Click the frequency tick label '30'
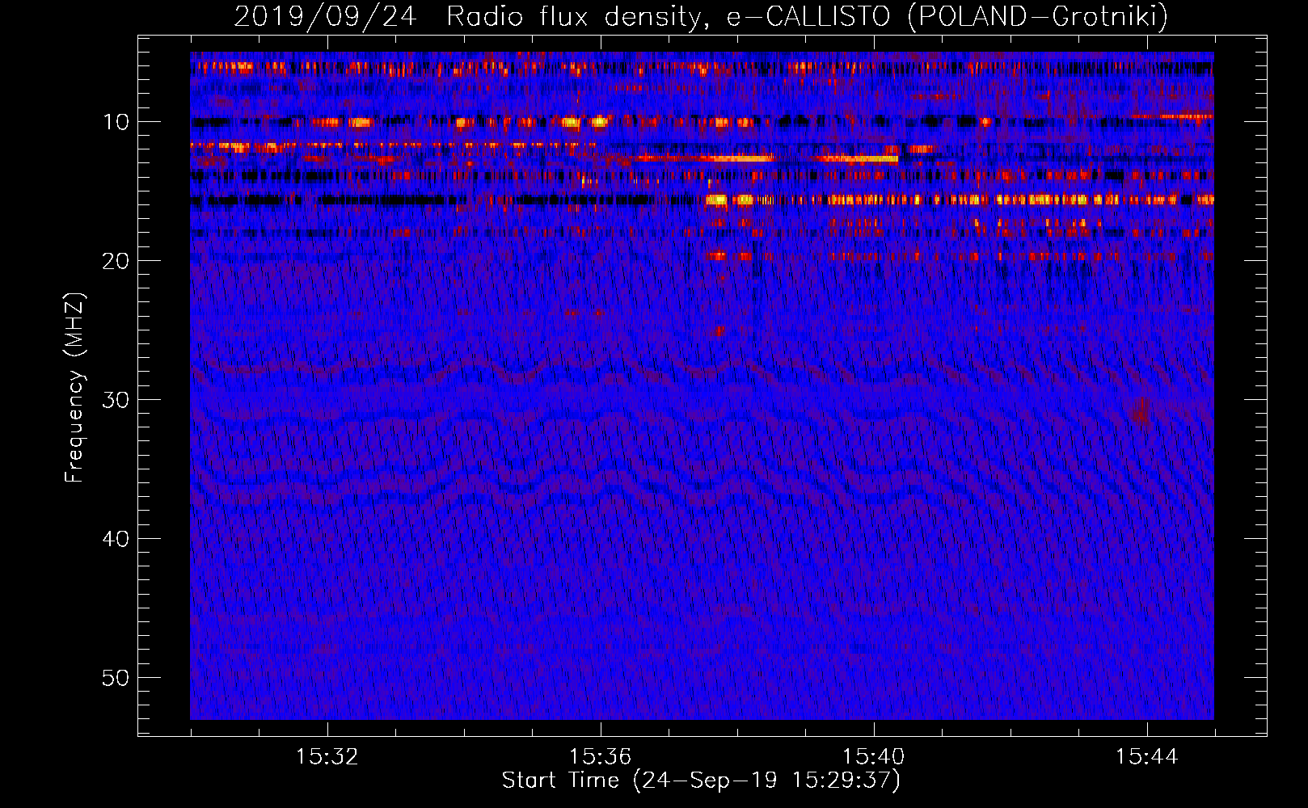 tap(116, 400)
